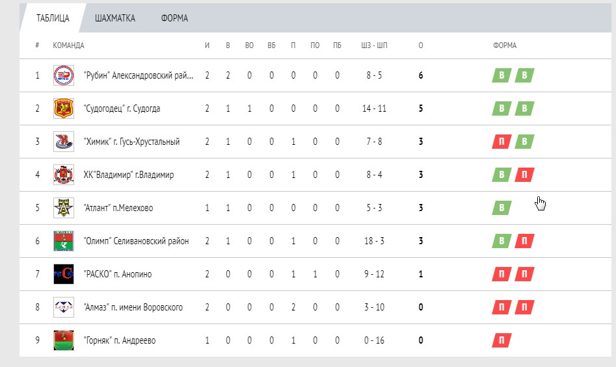Click the ШЗ - ШП column header
616x367 pixels.
[x=373, y=45]
